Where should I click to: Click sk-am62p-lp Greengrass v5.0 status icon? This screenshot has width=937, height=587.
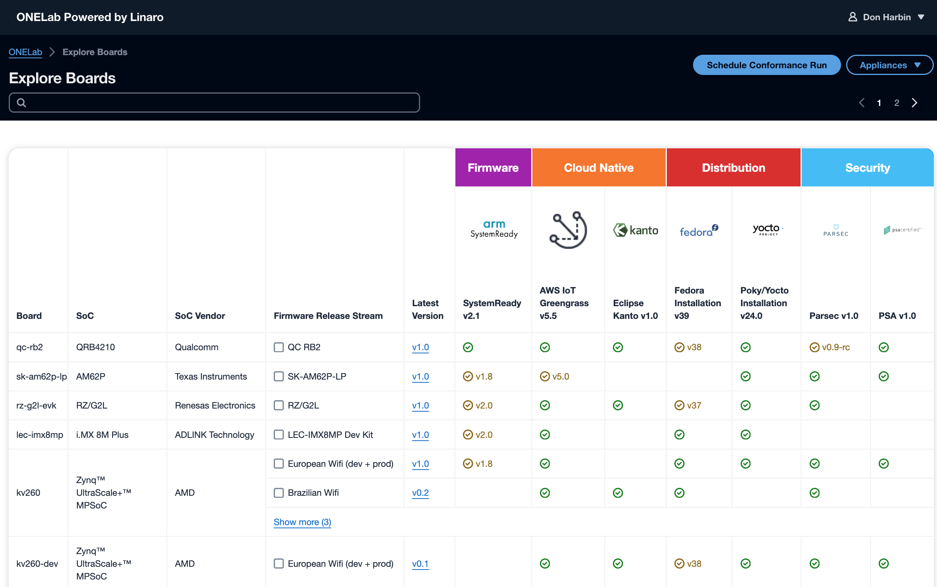pos(545,376)
